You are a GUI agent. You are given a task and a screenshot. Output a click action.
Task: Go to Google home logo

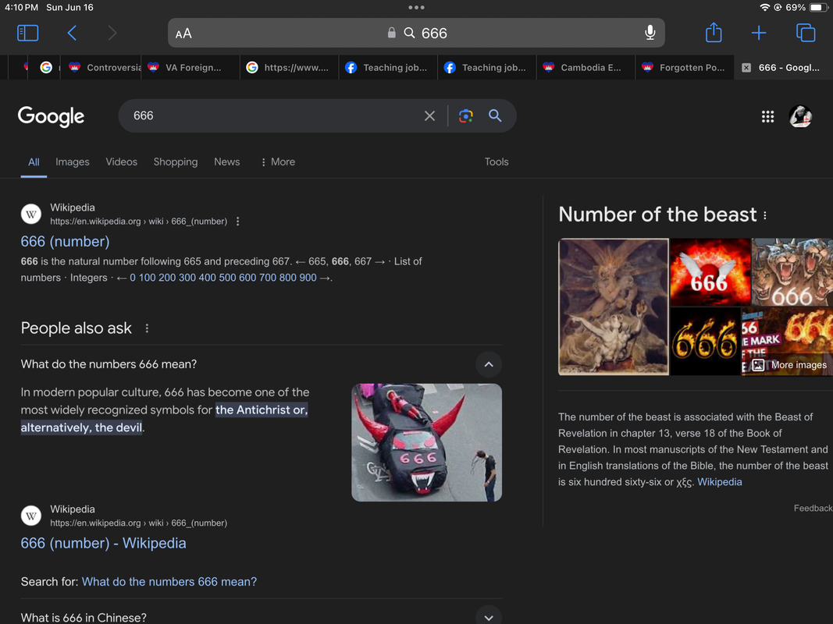pyautogui.click(x=51, y=116)
